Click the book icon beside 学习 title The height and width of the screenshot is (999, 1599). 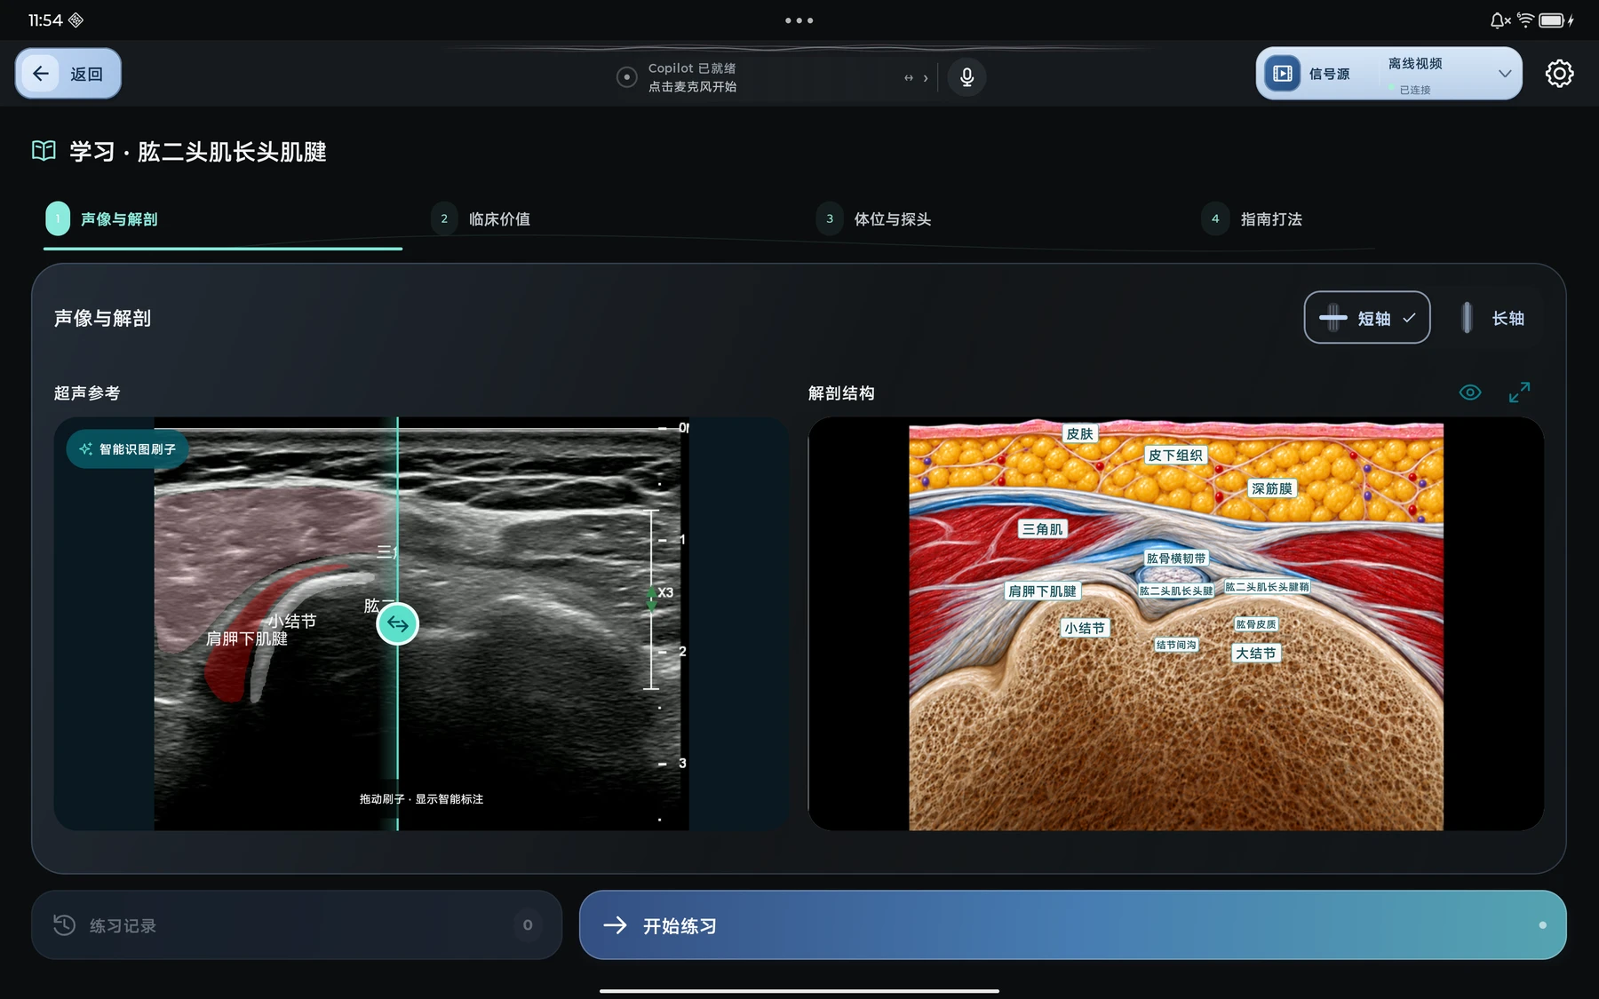click(x=44, y=151)
